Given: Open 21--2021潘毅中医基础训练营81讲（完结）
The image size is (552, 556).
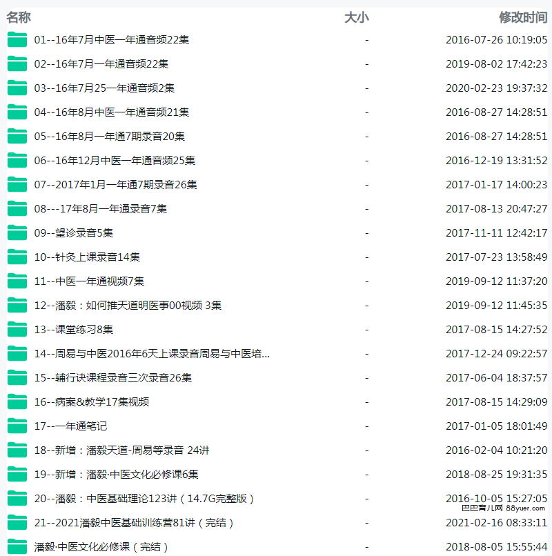Looking at the screenshot, I should coord(135,522).
